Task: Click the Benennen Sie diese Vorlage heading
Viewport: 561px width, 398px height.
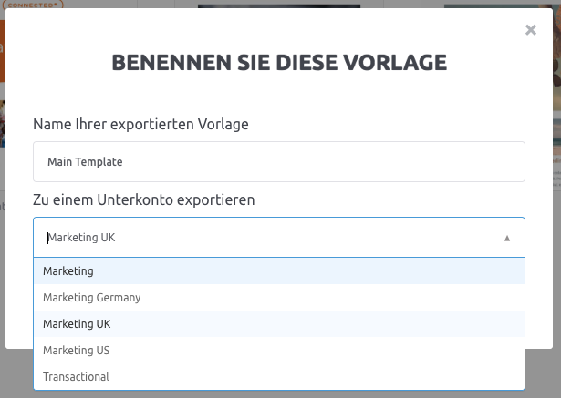Action: pos(279,63)
